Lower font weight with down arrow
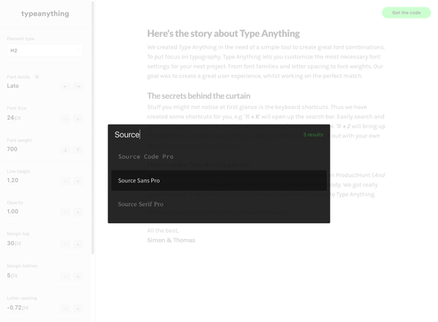This screenshot has width=438, height=322. (x=66, y=150)
